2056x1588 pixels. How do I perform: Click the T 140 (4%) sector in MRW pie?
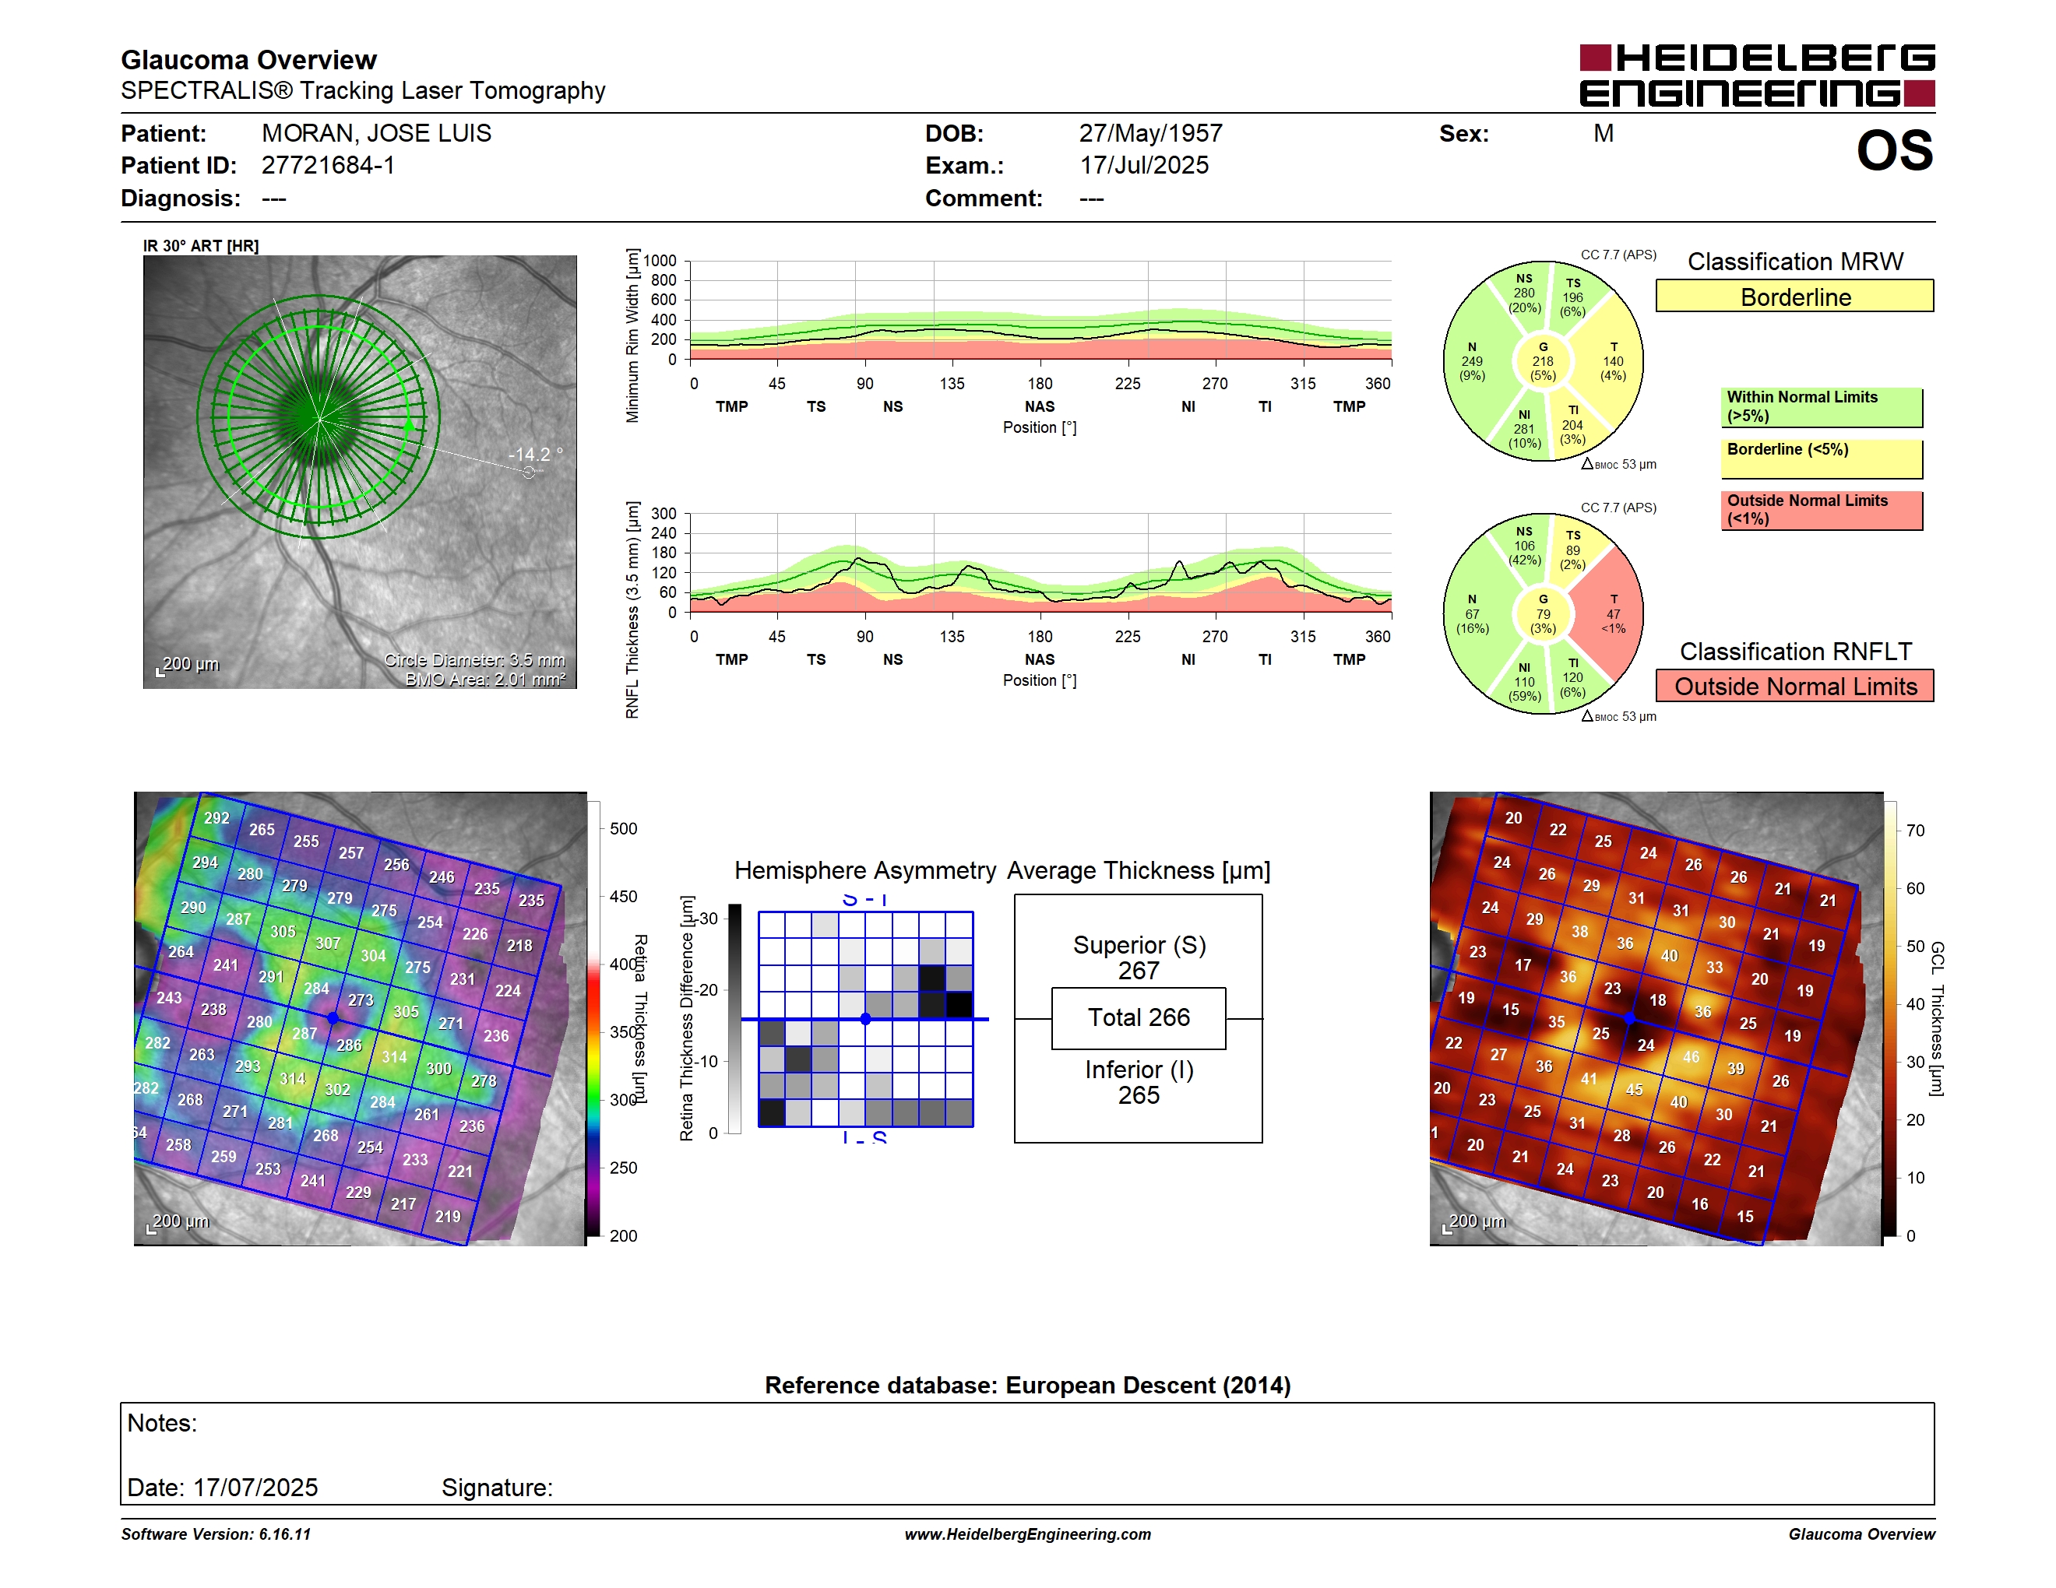pos(1613,361)
